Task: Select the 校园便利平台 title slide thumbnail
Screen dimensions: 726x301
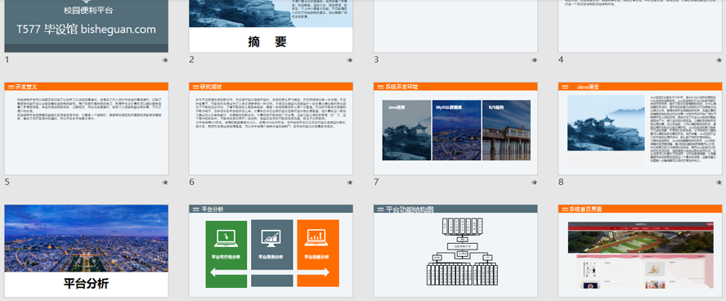Action: [86, 26]
